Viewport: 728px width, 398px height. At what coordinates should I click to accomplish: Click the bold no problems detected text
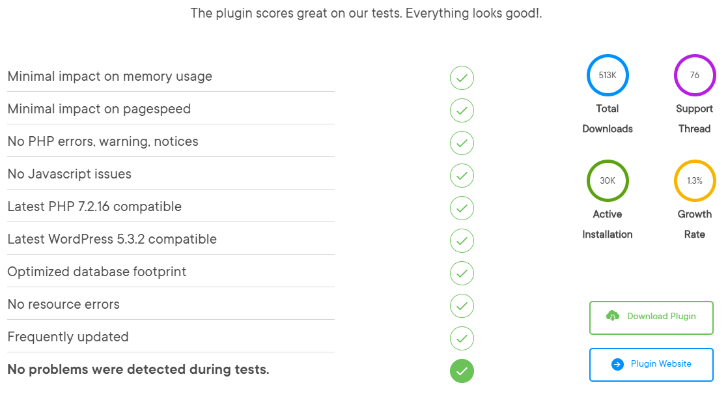pyautogui.click(x=137, y=369)
